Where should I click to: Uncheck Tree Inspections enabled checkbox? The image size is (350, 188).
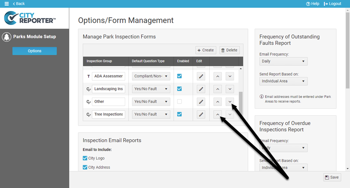point(179,114)
